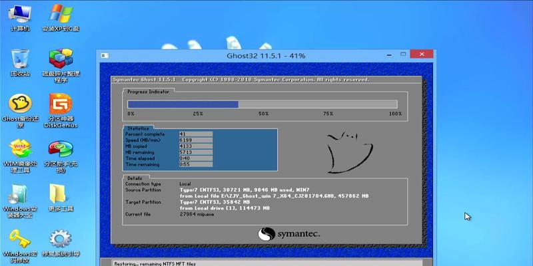Viewport: 533px width, 266px height.
Task: Click the Restoring remaining NTFS MFT status bar
Action: click(267, 263)
